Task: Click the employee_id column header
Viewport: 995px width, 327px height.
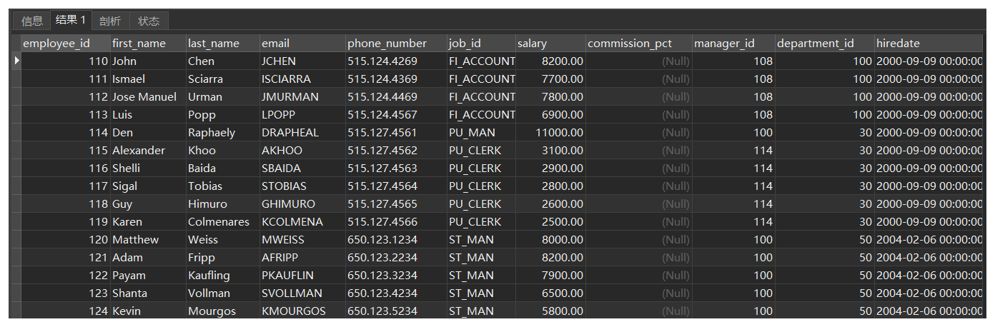Action: point(66,44)
